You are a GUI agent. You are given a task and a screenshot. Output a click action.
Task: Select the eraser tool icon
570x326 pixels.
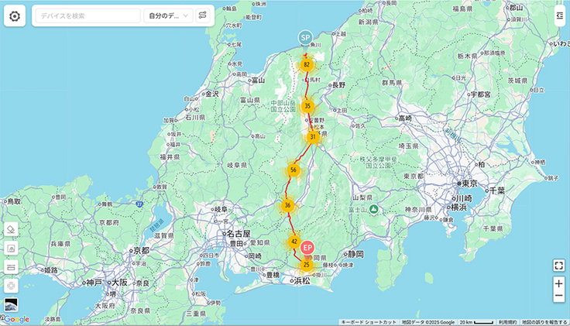pyautogui.click(x=11, y=229)
